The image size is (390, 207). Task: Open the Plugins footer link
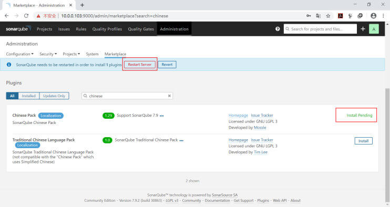tap(263, 200)
